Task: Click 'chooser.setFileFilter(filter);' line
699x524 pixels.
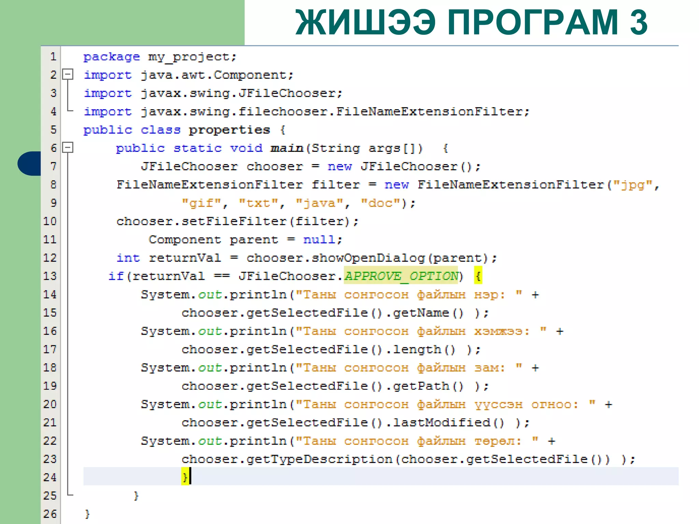Action: [x=237, y=221]
